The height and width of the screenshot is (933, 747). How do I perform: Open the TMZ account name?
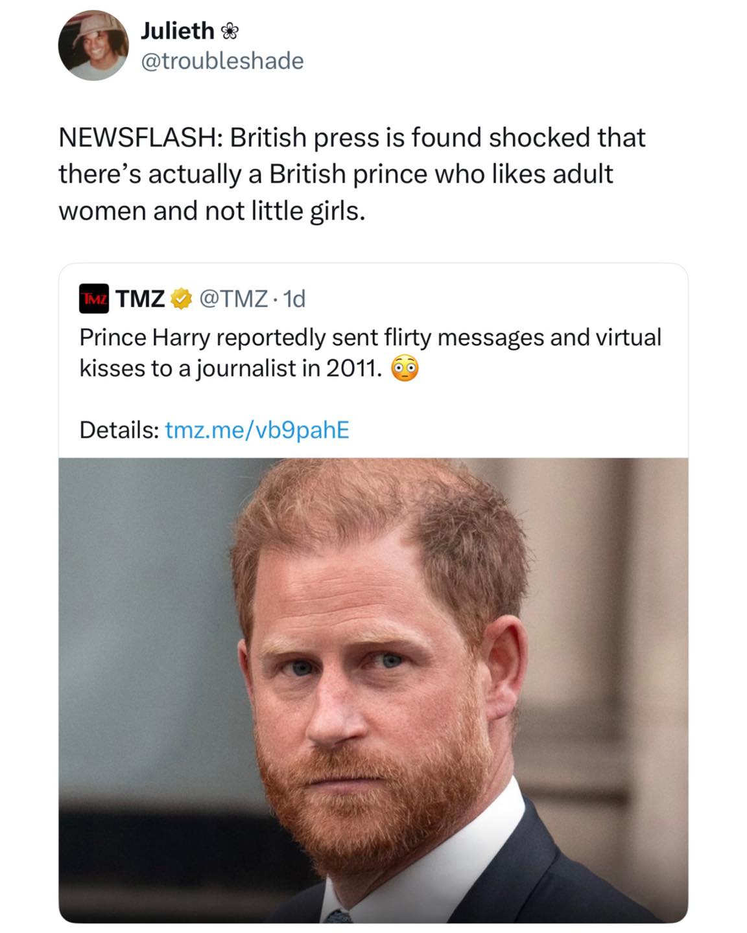140,299
